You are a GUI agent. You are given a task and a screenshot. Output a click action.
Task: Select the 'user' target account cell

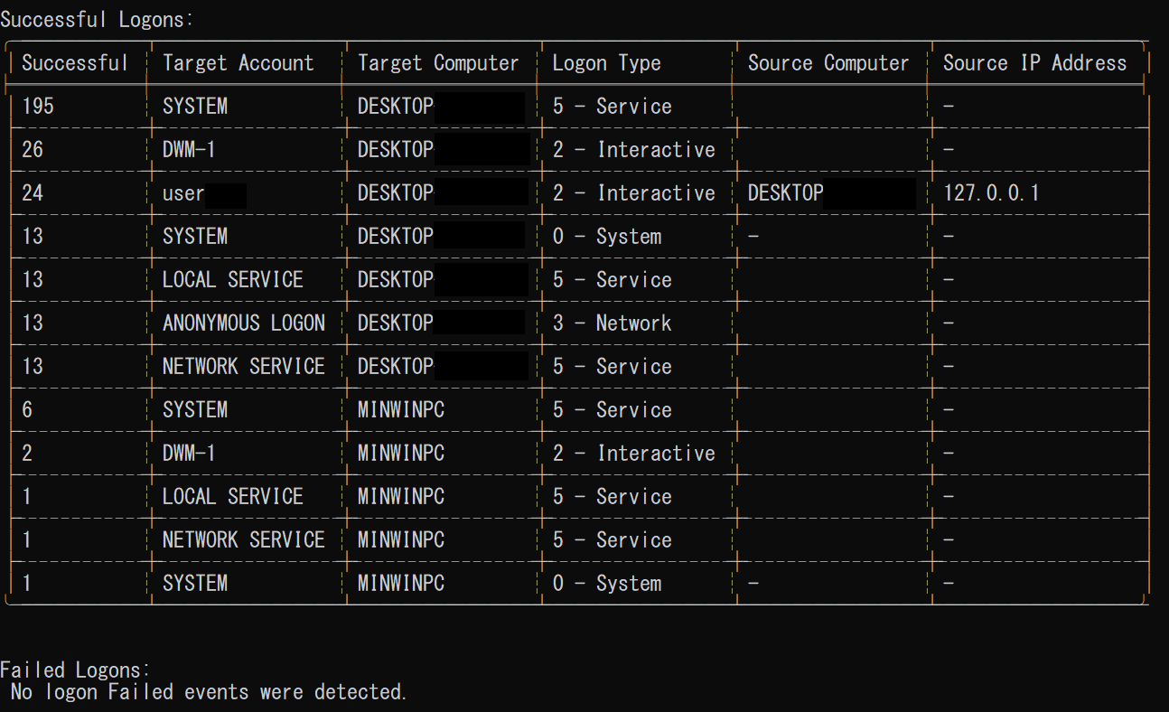coord(183,193)
